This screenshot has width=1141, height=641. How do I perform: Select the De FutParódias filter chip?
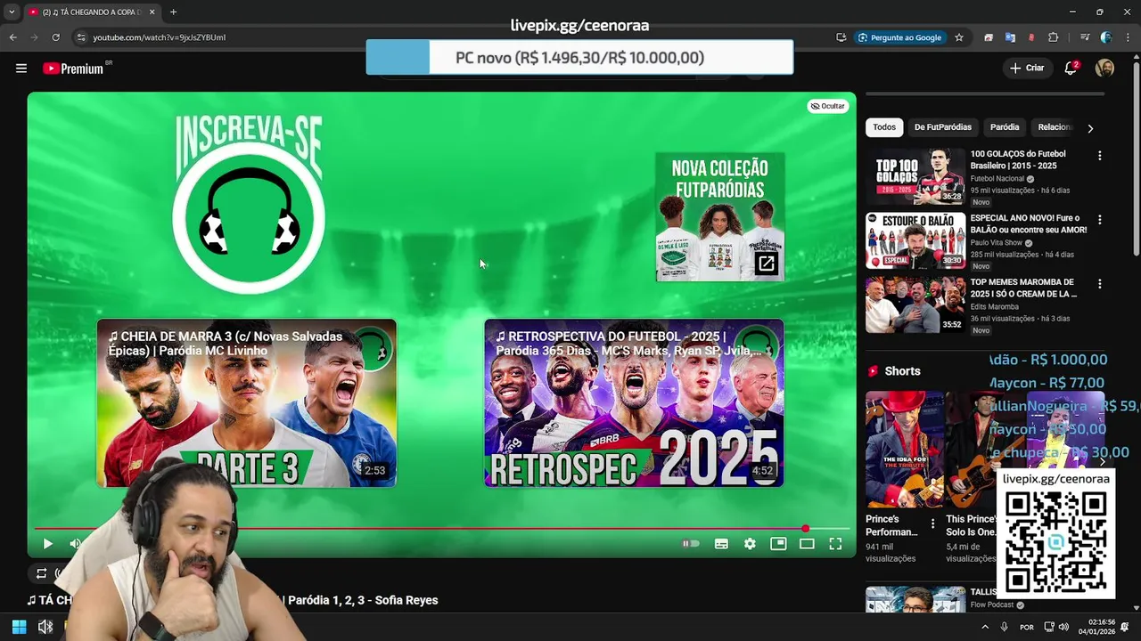click(942, 127)
